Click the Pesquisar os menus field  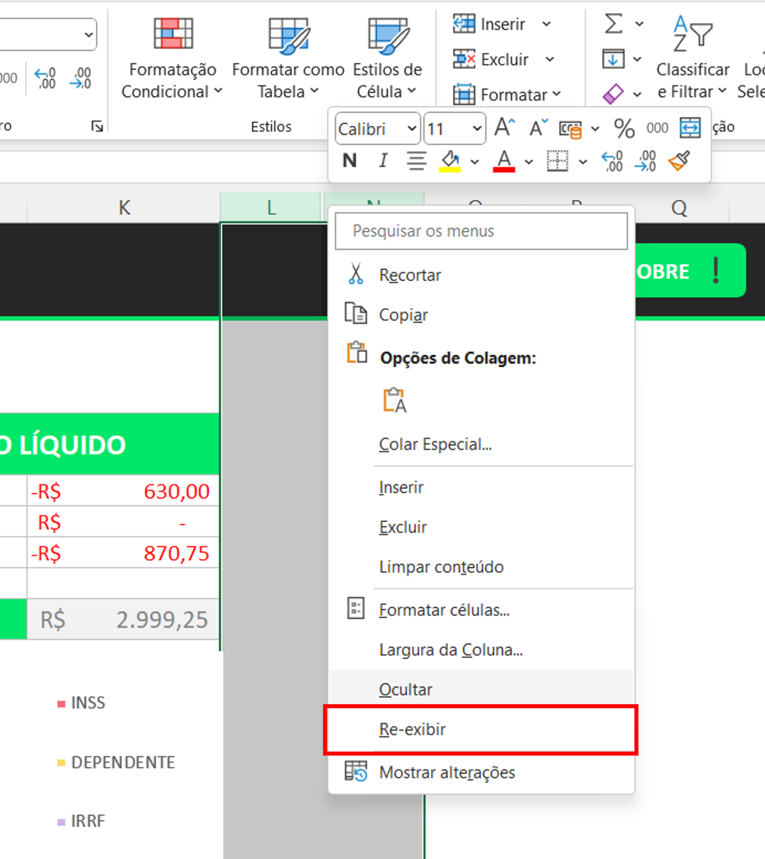pyautogui.click(x=481, y=231)
